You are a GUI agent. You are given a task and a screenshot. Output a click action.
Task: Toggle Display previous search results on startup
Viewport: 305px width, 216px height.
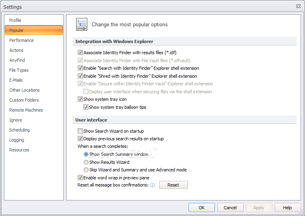[80, 139]
